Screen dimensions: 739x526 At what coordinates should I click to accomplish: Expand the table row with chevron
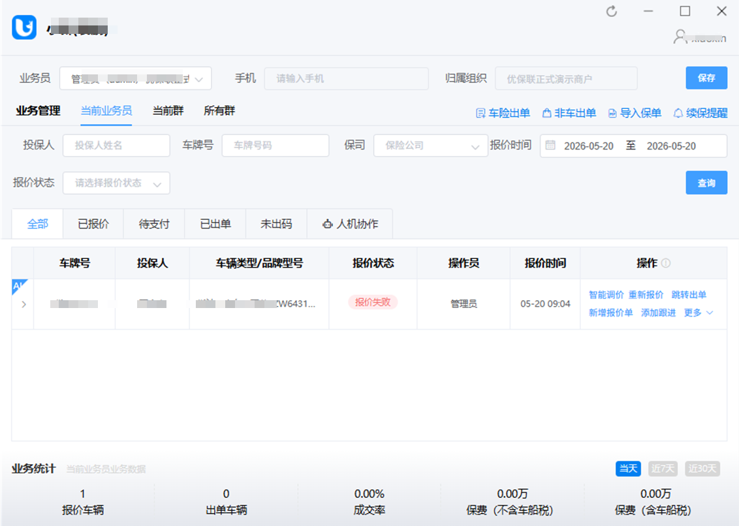click(24, 305)
